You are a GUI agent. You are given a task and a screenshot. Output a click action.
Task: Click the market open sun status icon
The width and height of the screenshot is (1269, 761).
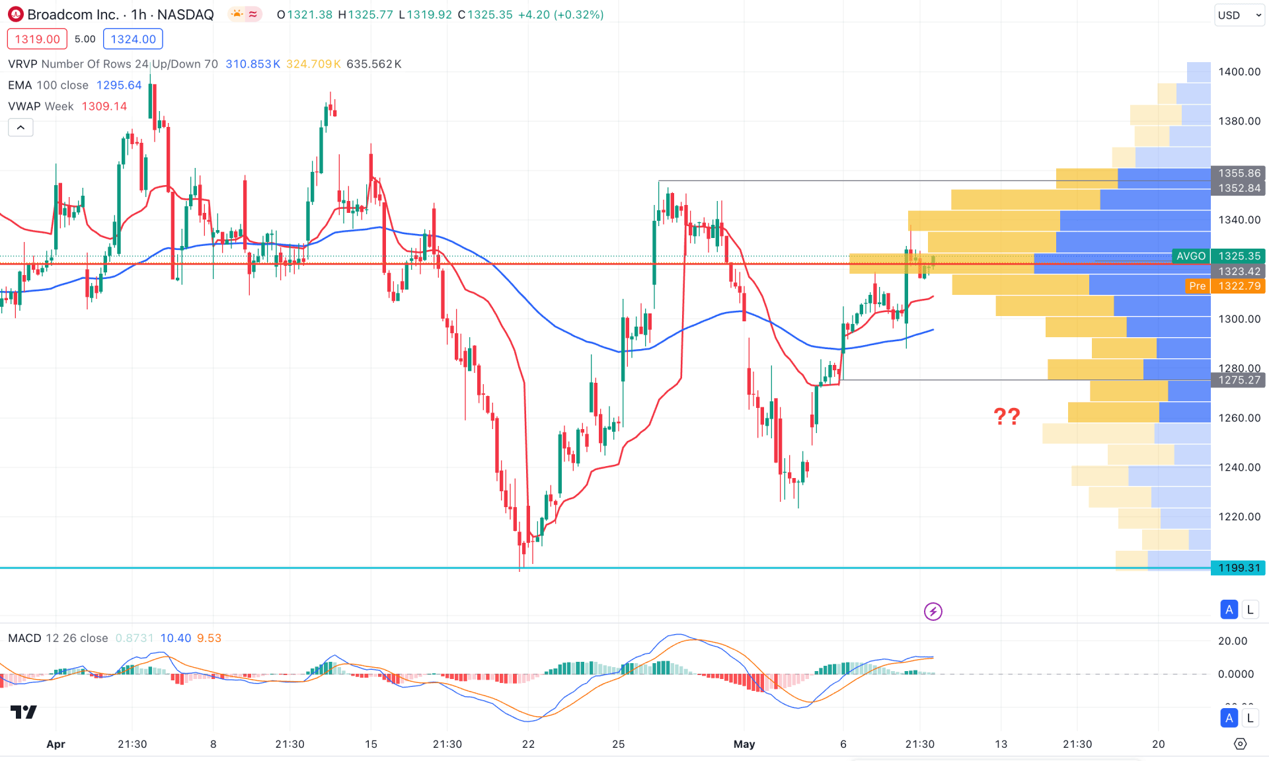point(236,14)
